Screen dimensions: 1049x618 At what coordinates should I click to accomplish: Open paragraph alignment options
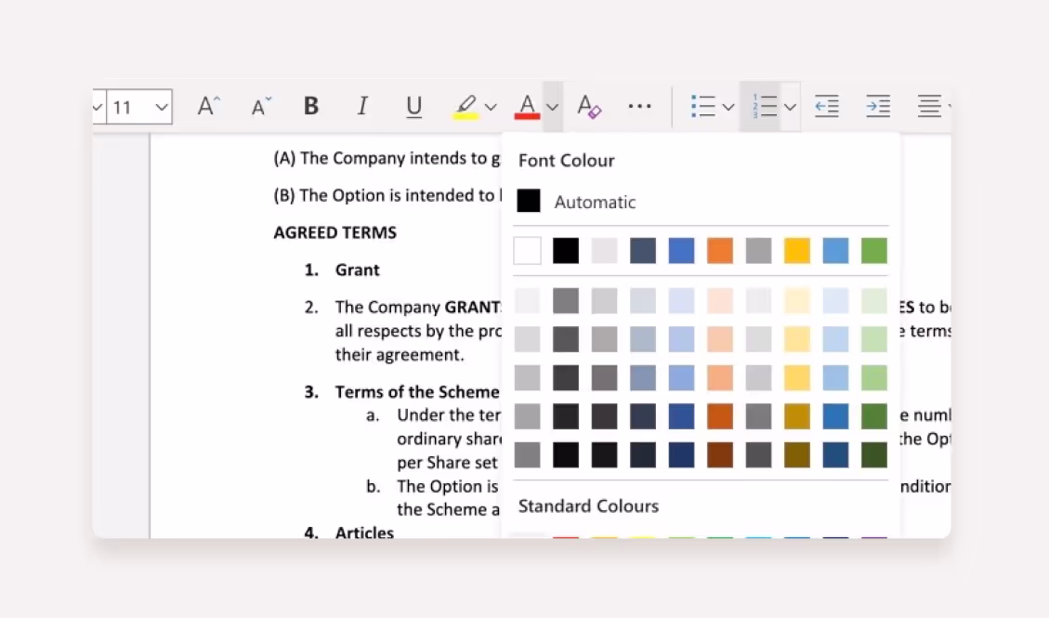[x=930, y=107]
